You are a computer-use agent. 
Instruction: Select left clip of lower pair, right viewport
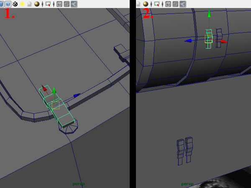pos(181,152)
